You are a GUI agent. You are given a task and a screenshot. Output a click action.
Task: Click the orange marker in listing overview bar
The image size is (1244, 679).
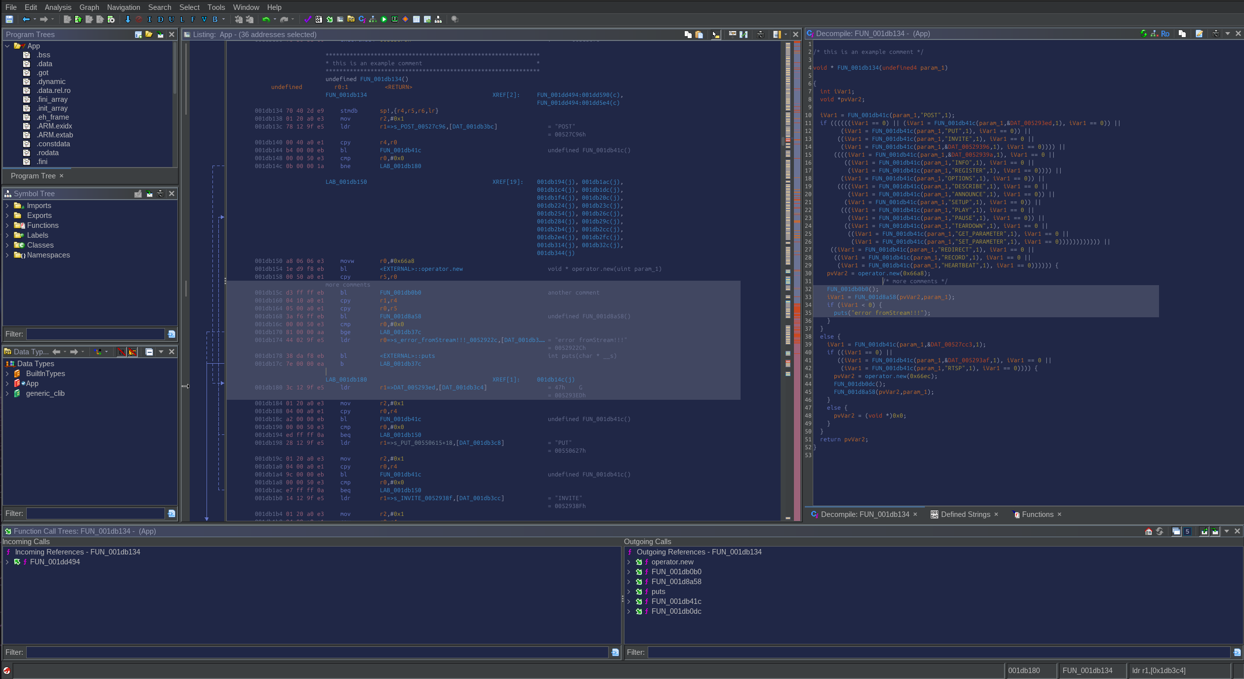[797, 310]
